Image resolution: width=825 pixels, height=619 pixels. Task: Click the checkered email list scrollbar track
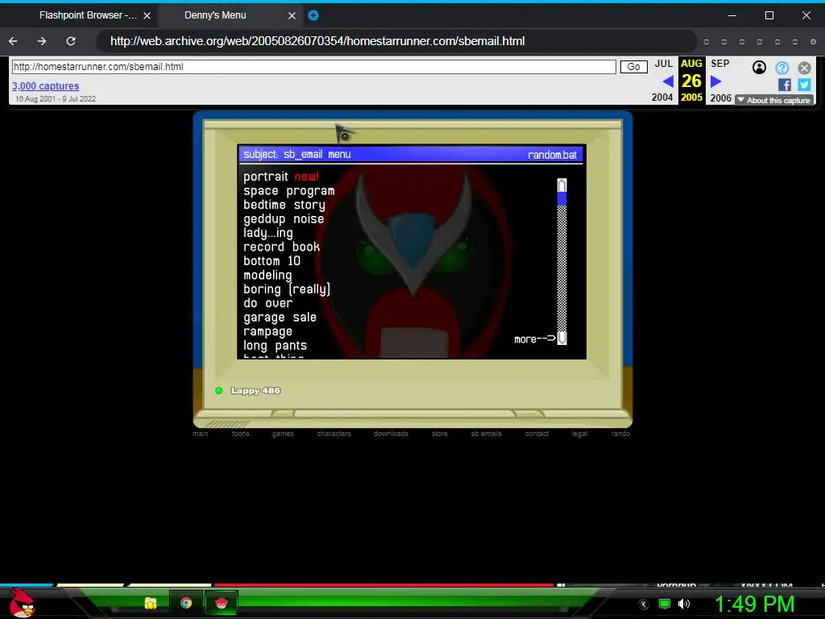tap(562, 268)
